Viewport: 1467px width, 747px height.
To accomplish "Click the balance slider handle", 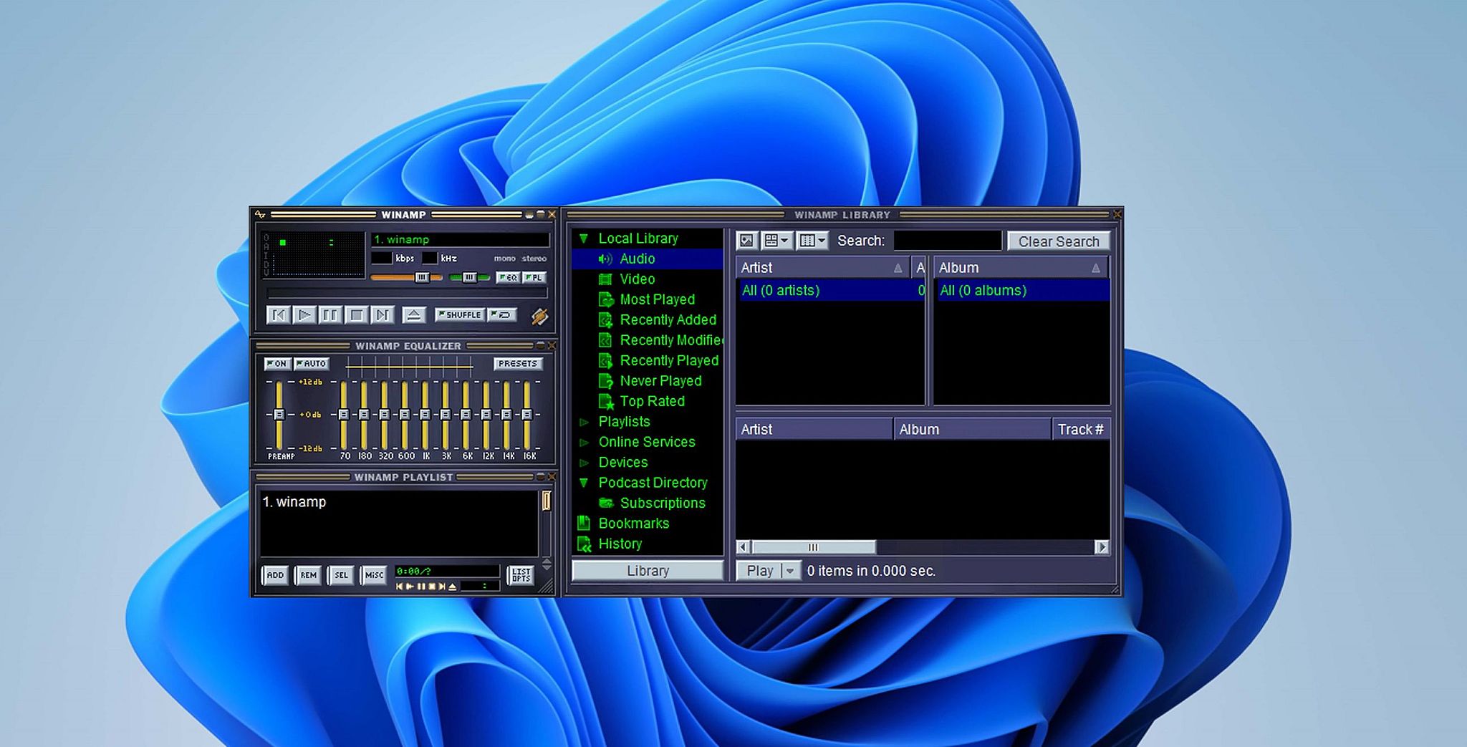I will tap(469, 277).
